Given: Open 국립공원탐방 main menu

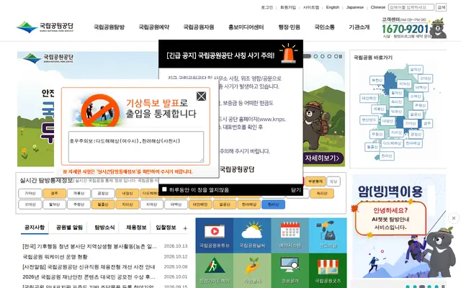Looking at the screenshot, I should (109, 27).
